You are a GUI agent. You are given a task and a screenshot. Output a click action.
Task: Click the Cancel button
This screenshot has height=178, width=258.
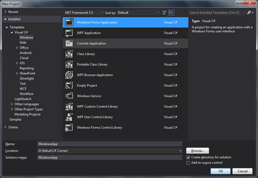click(242, 171)
